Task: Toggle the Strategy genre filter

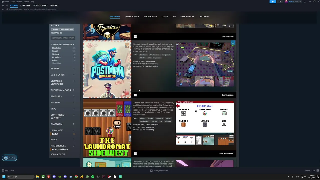Action: 63,54
